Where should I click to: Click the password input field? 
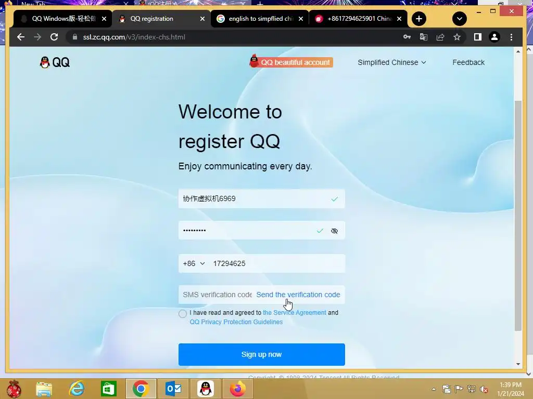(x=261, y=231)
